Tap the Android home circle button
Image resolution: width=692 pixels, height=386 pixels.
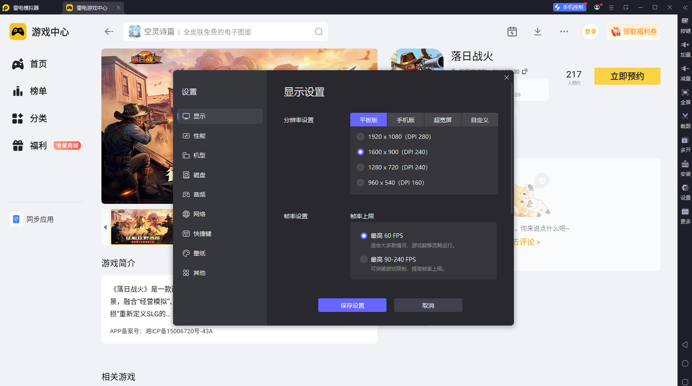point(685,363)
